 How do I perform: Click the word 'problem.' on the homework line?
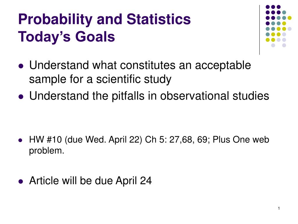[47, 151]
